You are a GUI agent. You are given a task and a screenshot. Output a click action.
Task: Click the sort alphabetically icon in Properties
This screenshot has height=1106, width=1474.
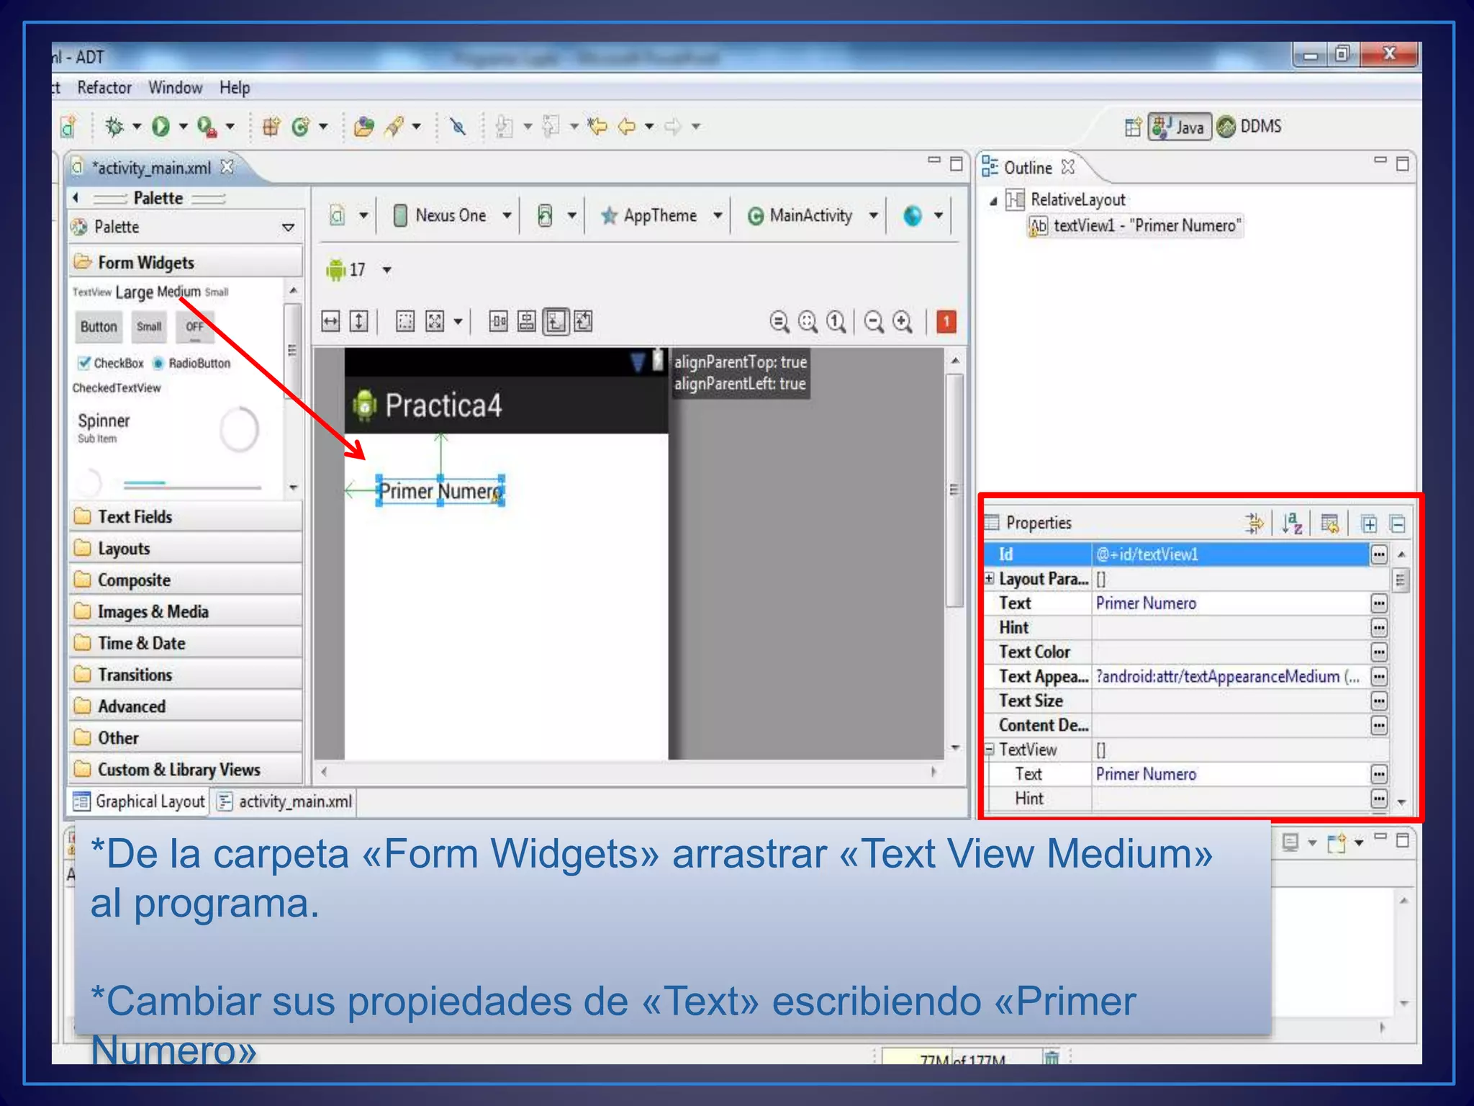coord(1292,523)
